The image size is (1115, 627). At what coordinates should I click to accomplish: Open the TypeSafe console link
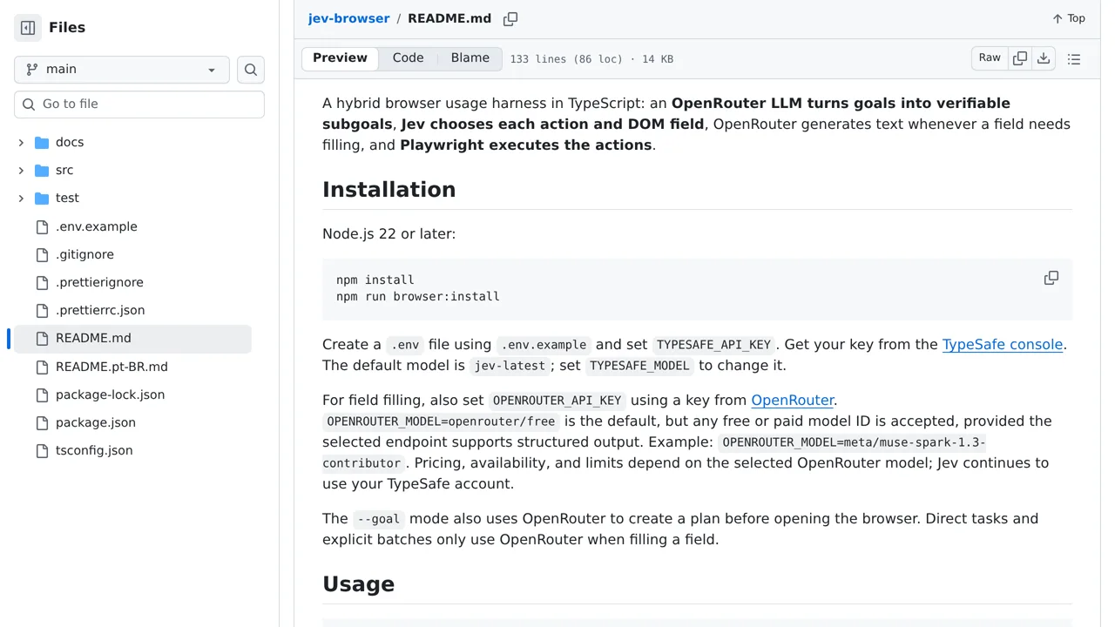[x=1003, y=344]
